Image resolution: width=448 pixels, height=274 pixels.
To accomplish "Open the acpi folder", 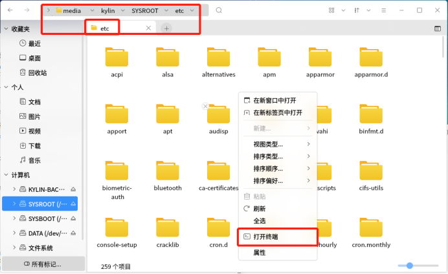I will (117, 62).
